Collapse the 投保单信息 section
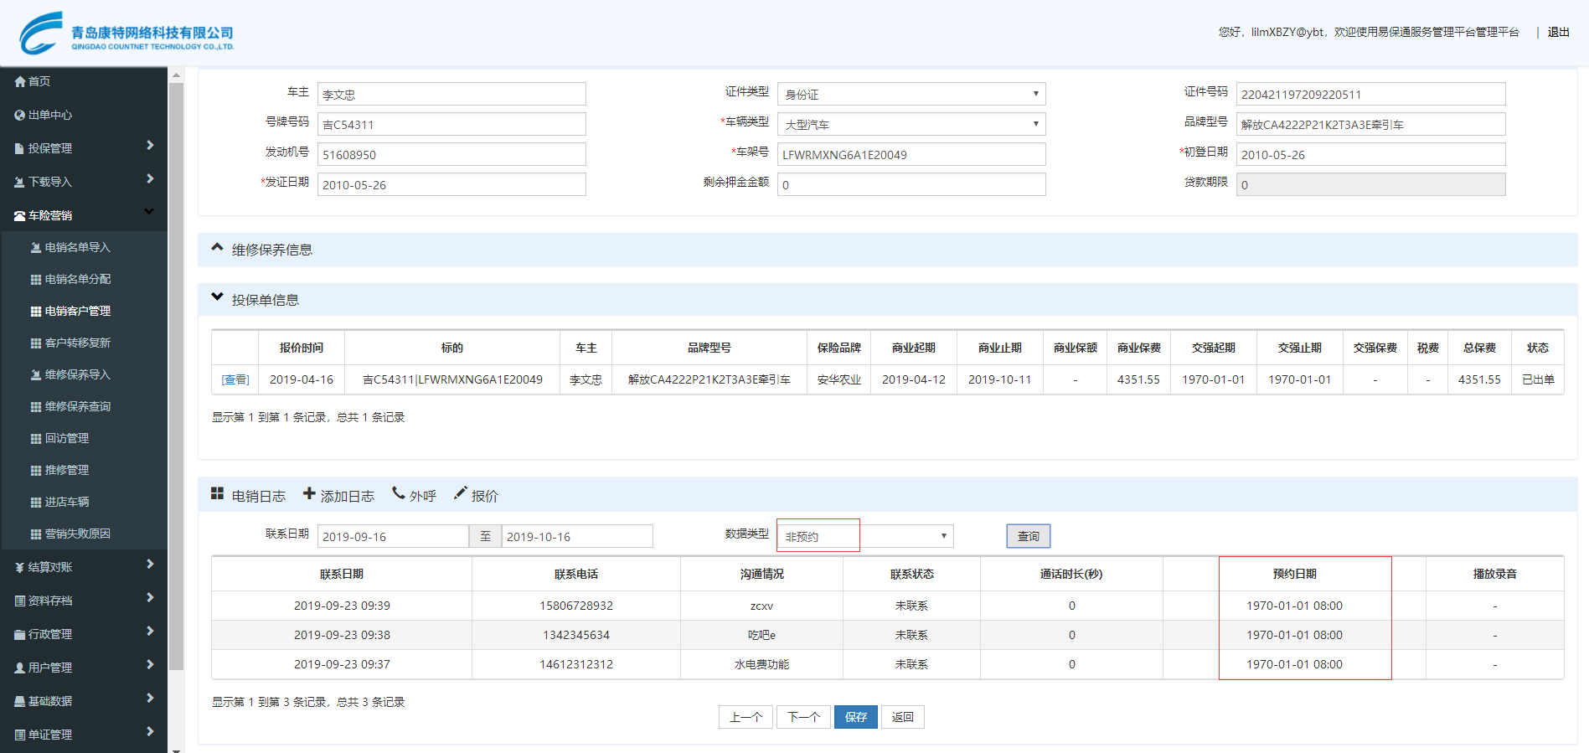Screen dimensions: 1589x753 [x=218, y=297]
